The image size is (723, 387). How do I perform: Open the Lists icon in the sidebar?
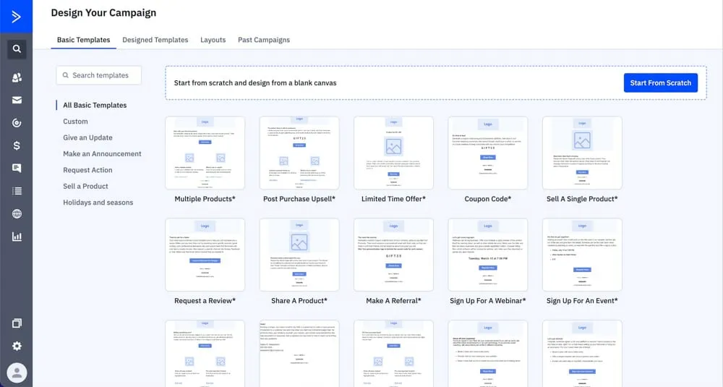click(x=17, y=191)
